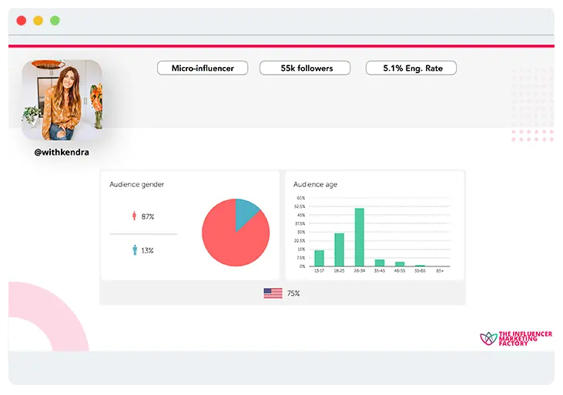This screenshot has height=395, width=563.
Task: Click the @withkendra username link
Action: click(62, 152)
